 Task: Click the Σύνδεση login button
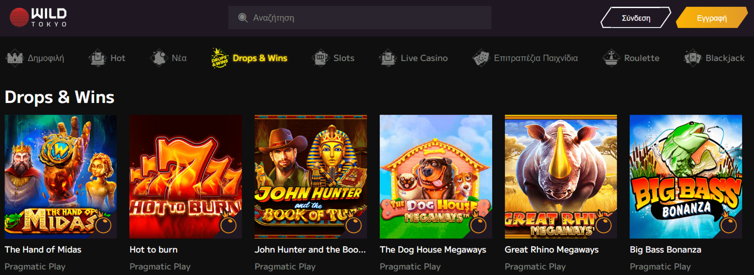click(x=636, y=18)
